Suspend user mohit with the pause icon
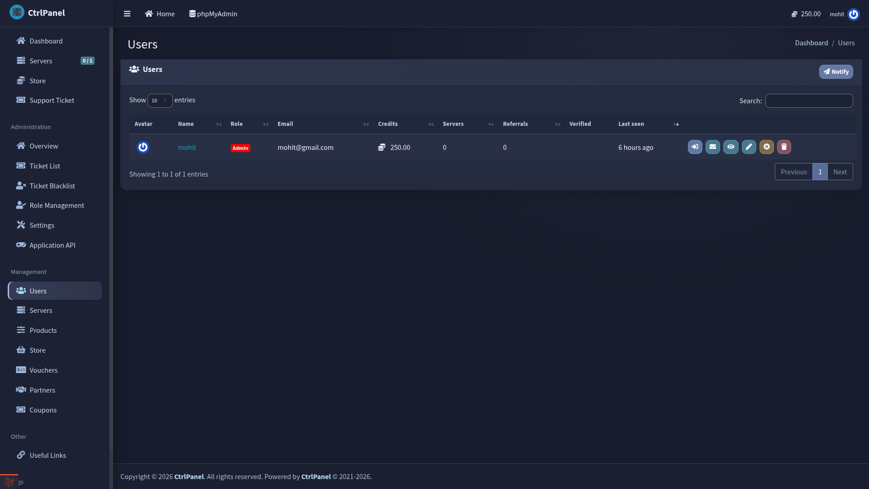 click(x=766, y=147)
